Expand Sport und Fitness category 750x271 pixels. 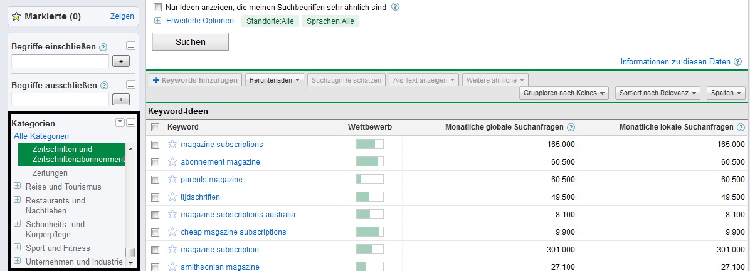tap(17, 247)
